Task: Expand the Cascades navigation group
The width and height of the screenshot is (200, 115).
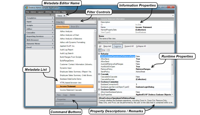Action: click(40, 33)
